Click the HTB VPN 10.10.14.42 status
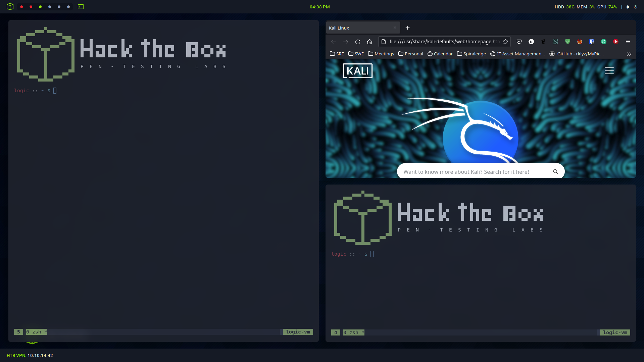Viewport: 644px width, 362px height. point(30,355)
